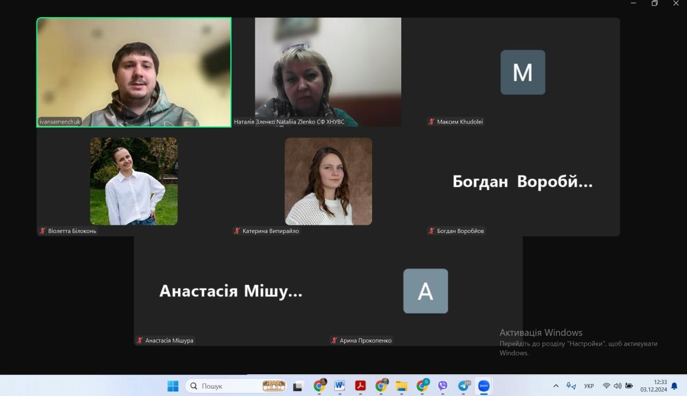Open Microsoft Word from the taskbar
The height and width of the screenshot is (396, 687).
pos(339,386)
